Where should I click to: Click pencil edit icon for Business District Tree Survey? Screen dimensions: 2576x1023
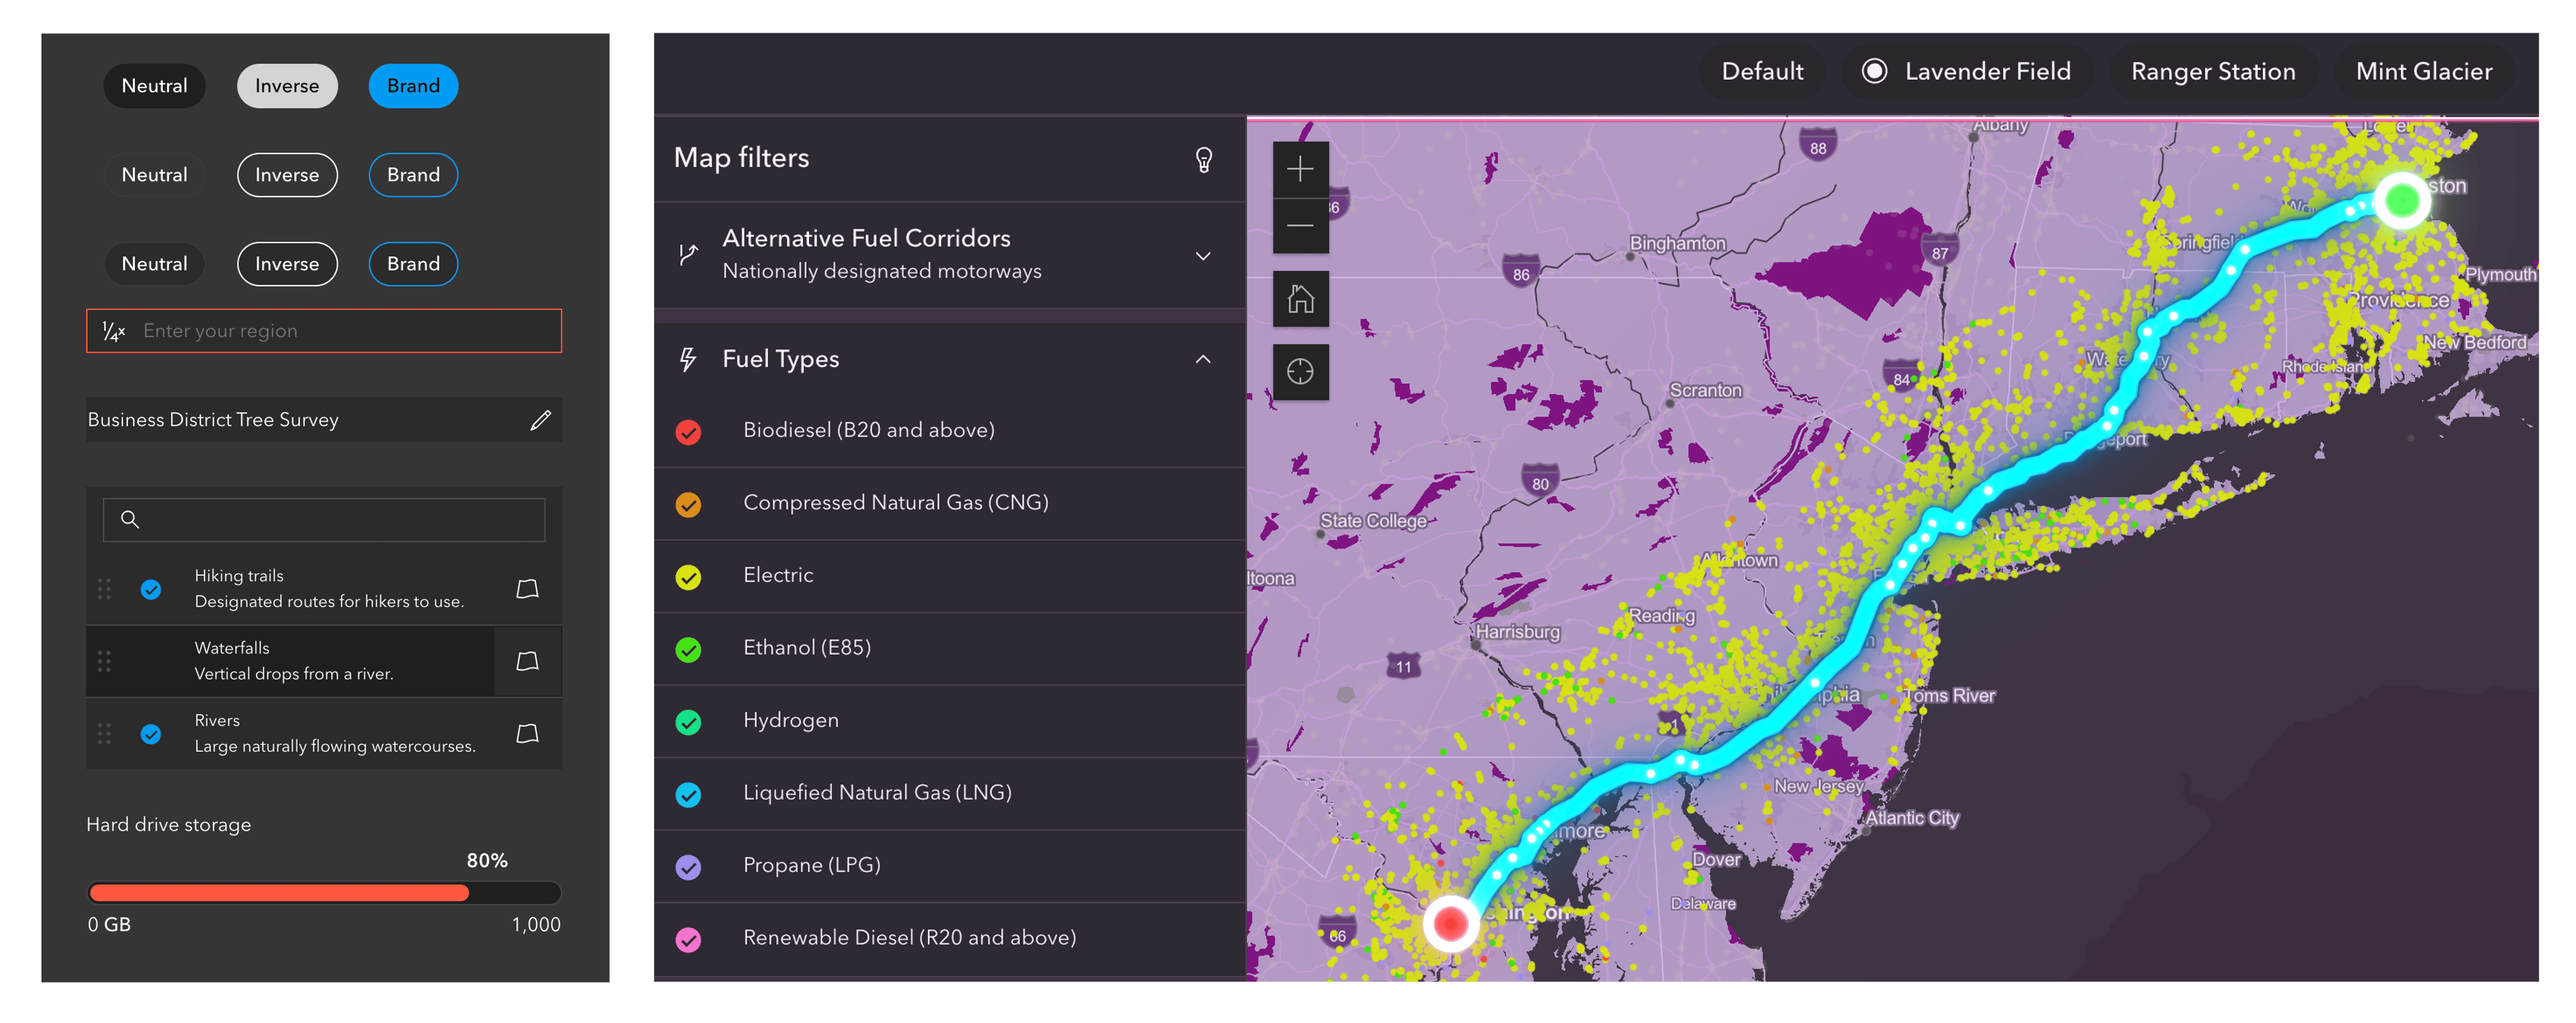540,420
